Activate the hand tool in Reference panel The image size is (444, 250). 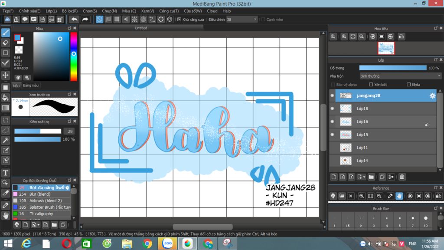coord(399,196)
